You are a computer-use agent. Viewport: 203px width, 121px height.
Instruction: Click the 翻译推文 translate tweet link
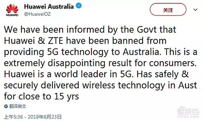[x=17, y=106]
